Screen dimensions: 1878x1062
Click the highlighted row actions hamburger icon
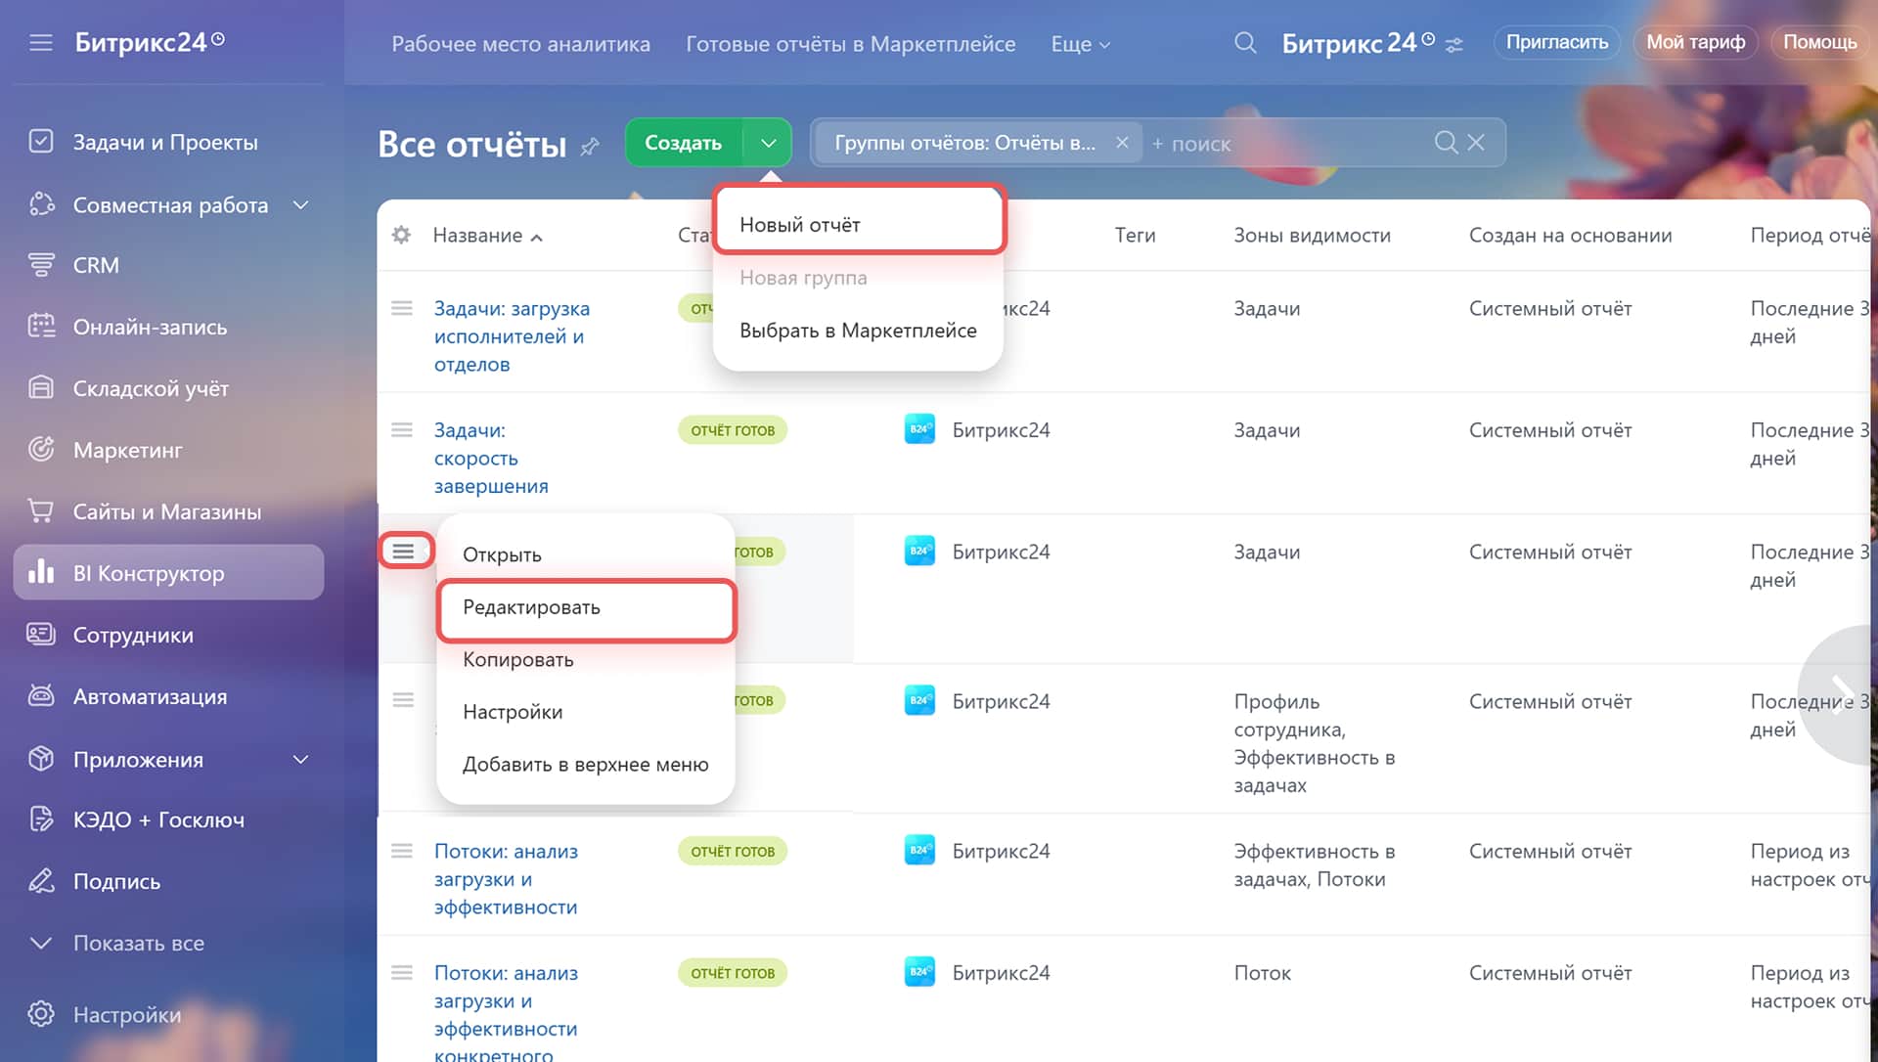[x=403, y=552]
